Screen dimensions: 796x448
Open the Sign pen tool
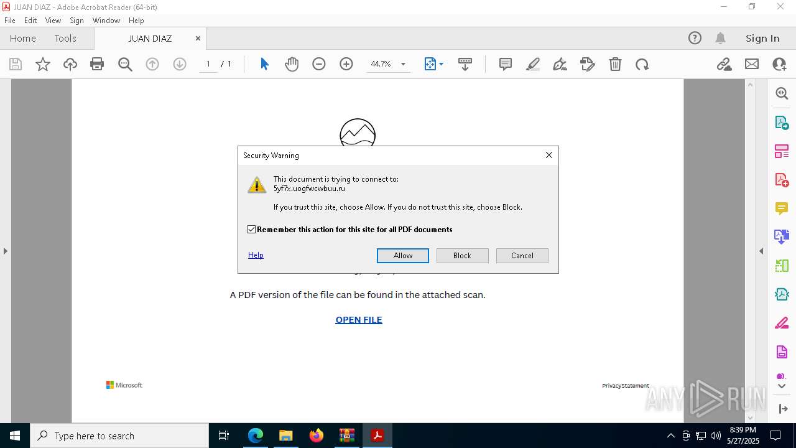click(560, 64)
